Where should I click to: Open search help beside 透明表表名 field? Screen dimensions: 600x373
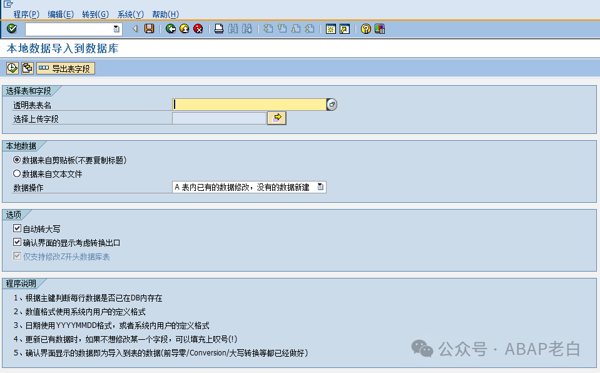(x=332, y=104)
